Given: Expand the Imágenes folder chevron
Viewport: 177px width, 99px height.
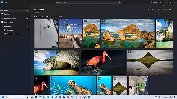Looking at the screenshot, I should (27, 30).
